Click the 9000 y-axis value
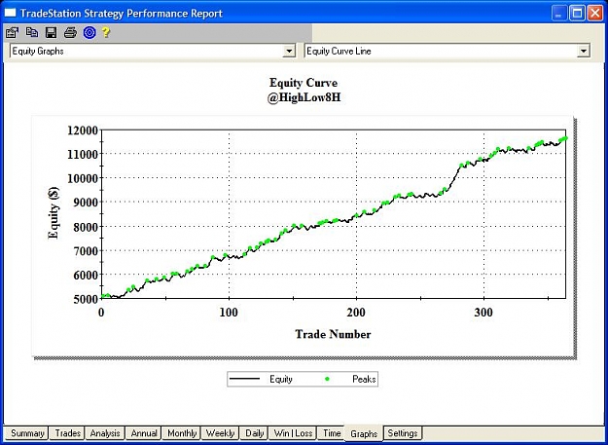This screenshot has width=608, height=445. pos(86,203)
